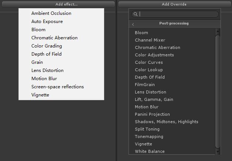Pick Screen-space reflections from the menu
This screenshot has width=232, height=161.
pyautogui.click(x=57, y=87)
